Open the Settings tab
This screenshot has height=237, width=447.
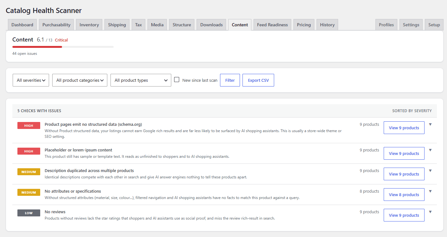[411, 25]
